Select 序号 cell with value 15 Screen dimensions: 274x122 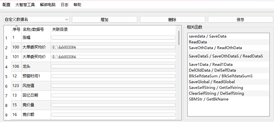(x=16, y=105)
